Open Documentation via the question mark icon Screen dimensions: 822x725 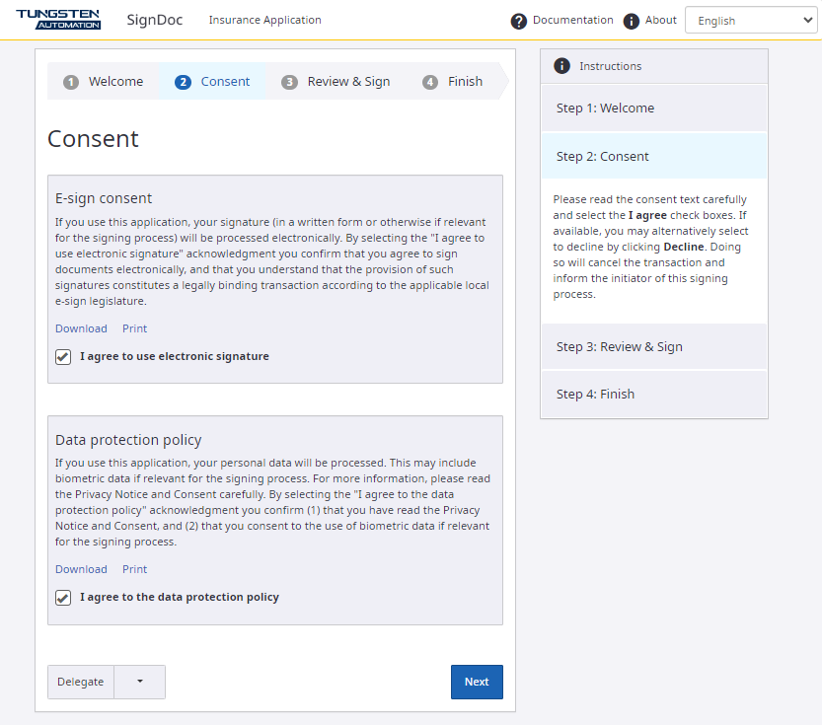point(519,20)
